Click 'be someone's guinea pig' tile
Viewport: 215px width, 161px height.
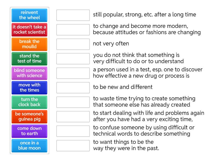click(30, 117)
